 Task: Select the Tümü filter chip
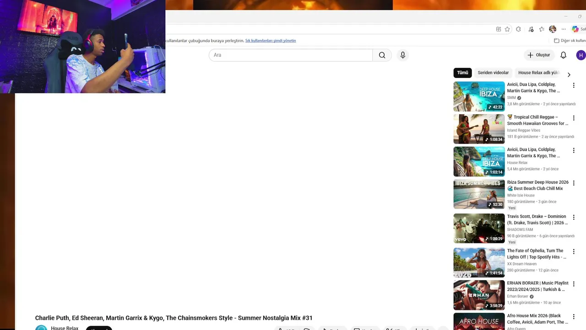pos(462,73)
